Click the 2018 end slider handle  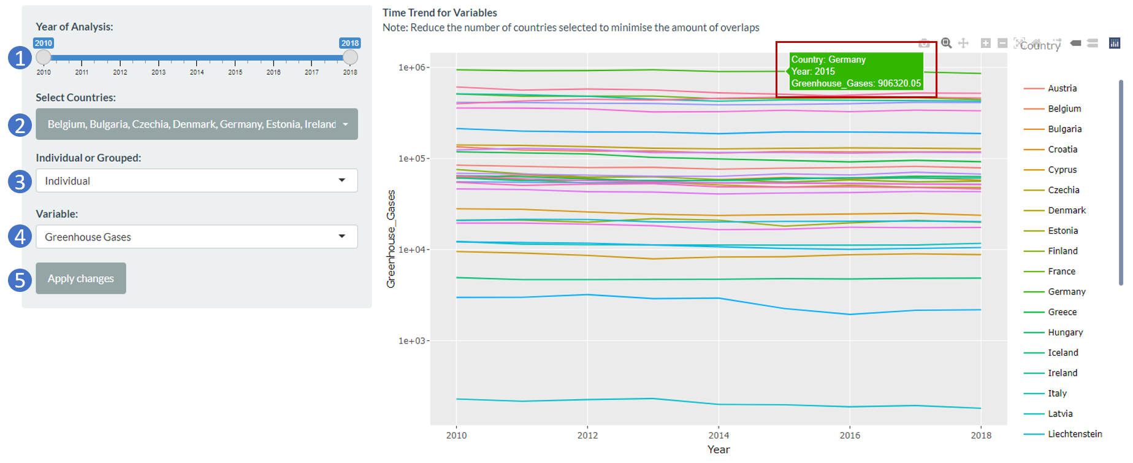(x=350, y=57)
